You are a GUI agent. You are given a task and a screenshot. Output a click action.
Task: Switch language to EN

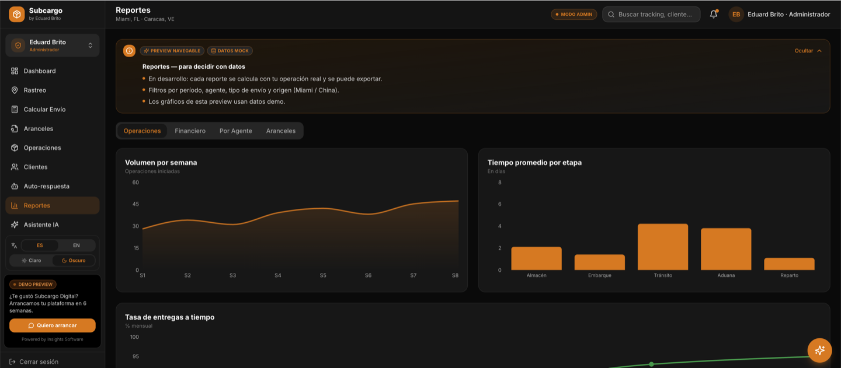(77, 246)
